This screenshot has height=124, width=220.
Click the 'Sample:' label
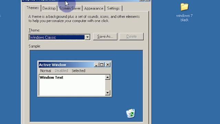35,46
